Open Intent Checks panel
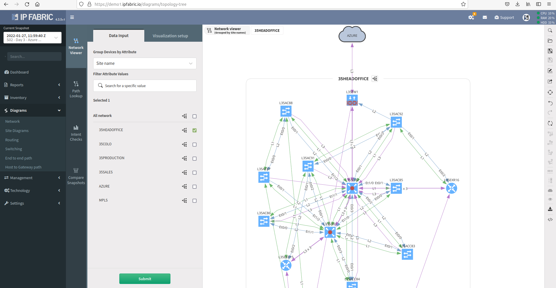The image size is (556, 288). pyautogui.click(x=76, y=133)
